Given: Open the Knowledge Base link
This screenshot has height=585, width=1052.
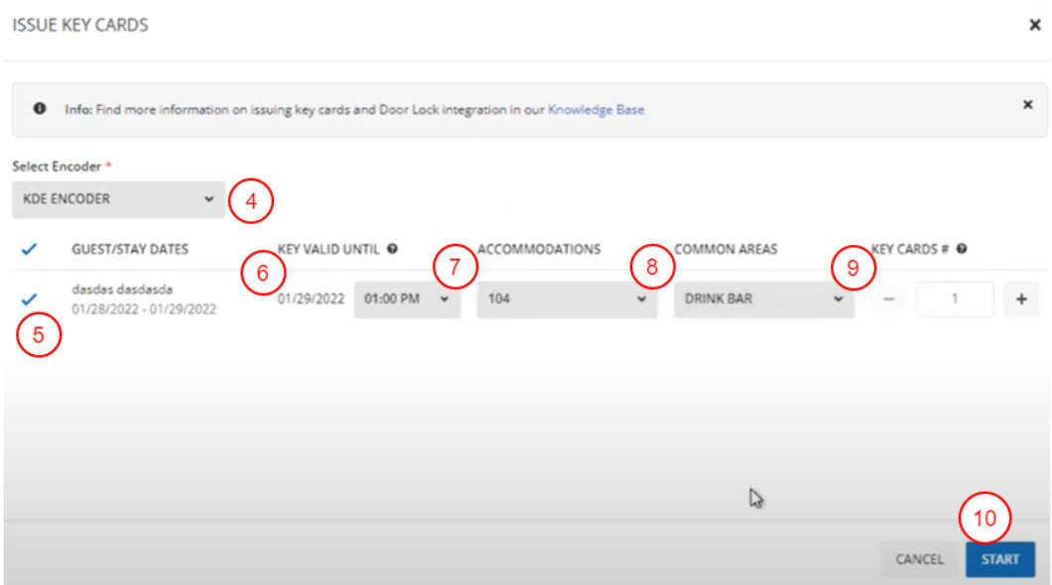Looking at the screenshot, I should (x=595, y=110).
